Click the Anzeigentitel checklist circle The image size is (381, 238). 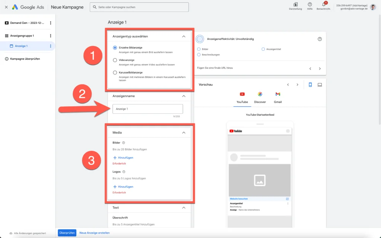click(x=263, y=49)
